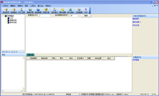
Task: Click 折扣 column header
Action: coord(71,58)
